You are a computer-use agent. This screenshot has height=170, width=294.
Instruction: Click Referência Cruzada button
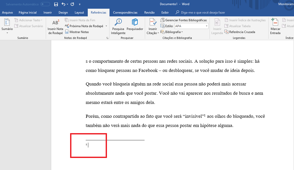[x=240, y=32]
